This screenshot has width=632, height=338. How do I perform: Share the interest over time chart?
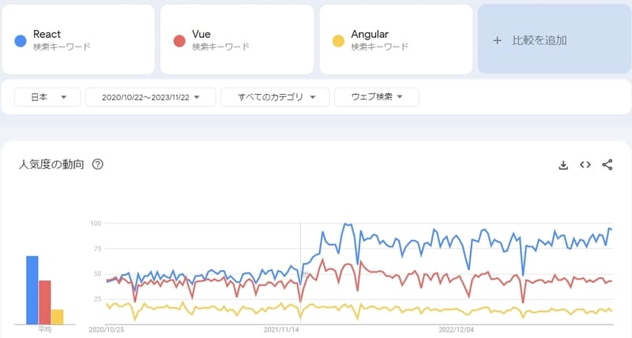(608, 165)
